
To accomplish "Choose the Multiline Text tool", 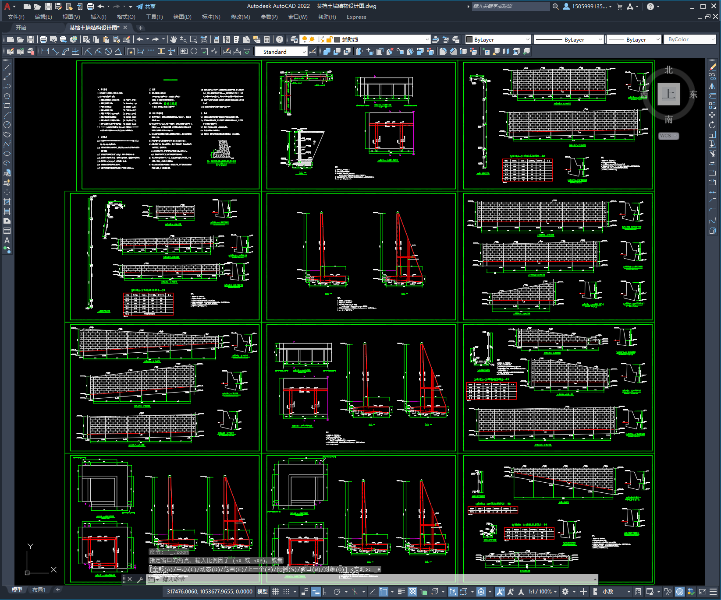I will point(7,240).
